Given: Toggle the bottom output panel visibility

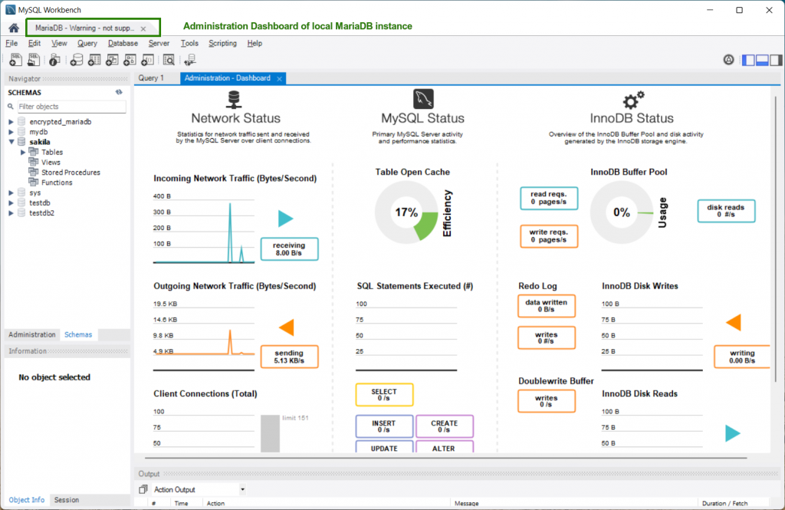Looking at the screenshot, I should coord(762,60).
